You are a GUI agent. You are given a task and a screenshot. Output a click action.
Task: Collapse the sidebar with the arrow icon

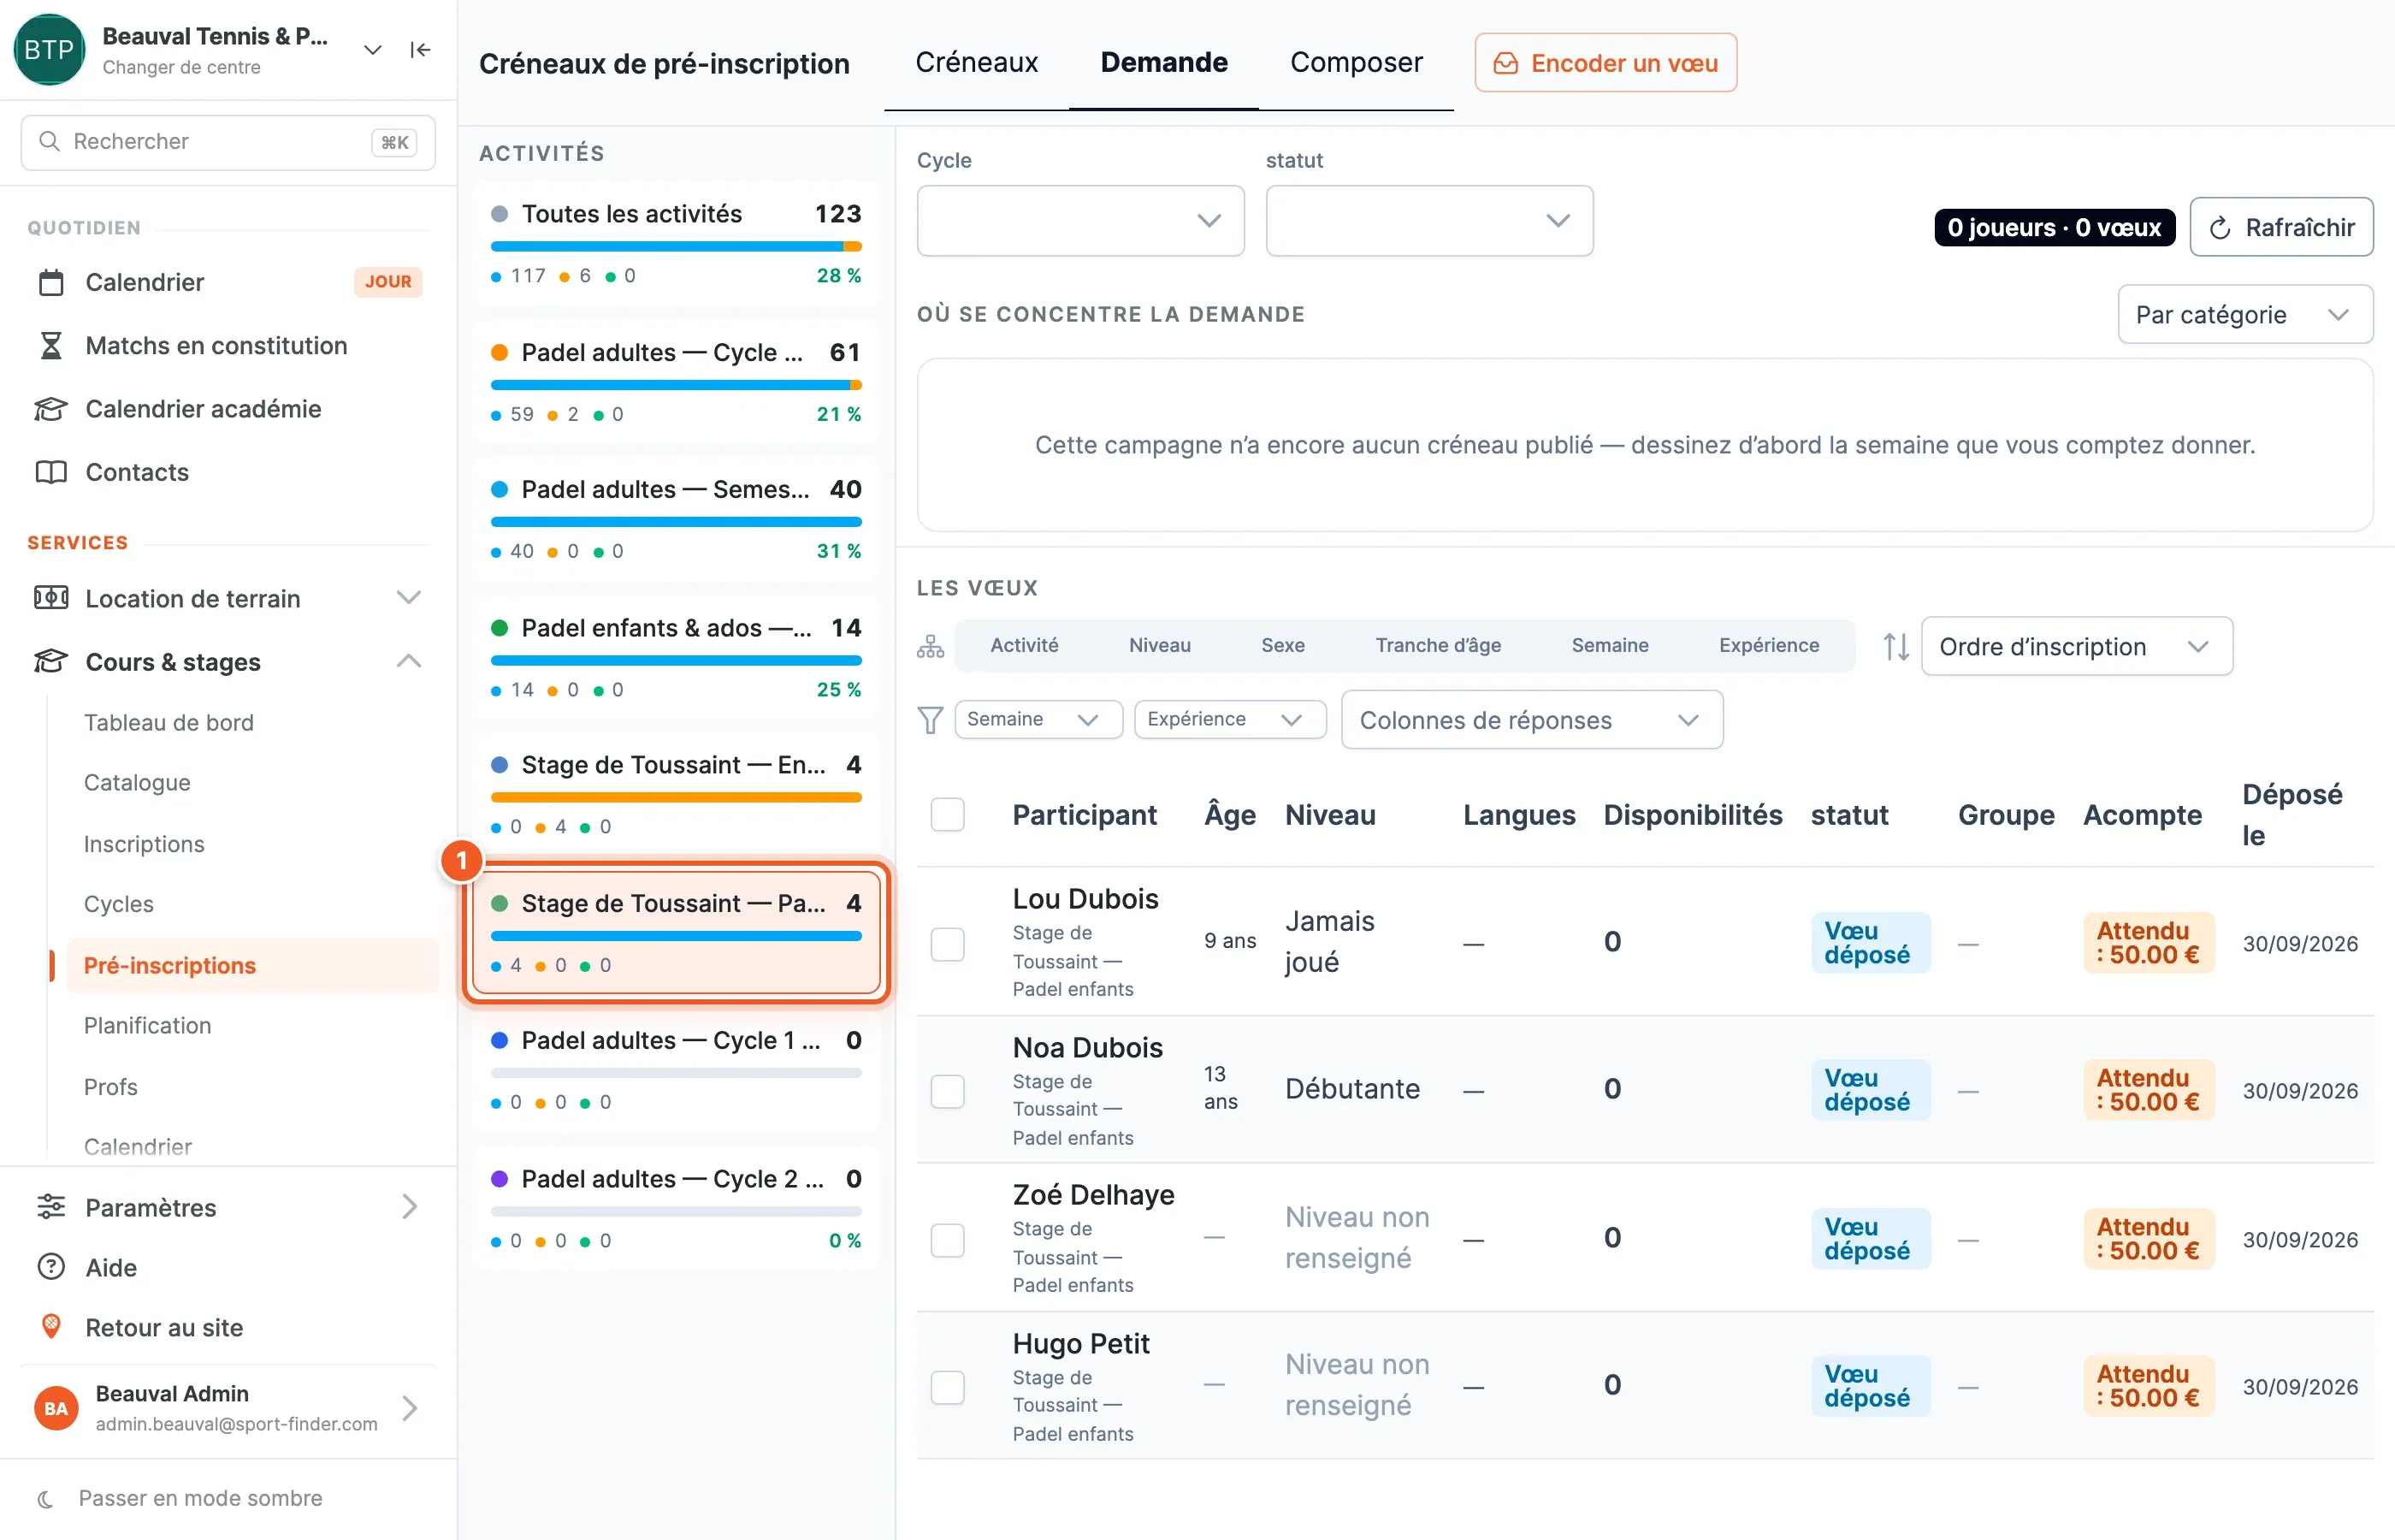[420, 50]
